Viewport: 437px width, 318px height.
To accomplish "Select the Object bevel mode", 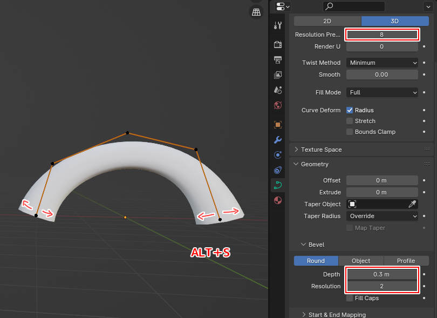I will [361, 261].
